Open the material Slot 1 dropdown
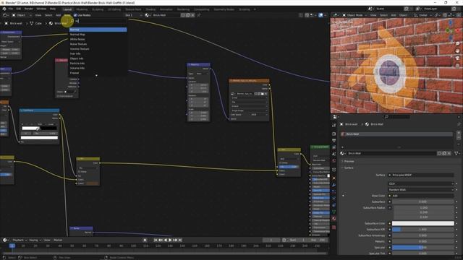Screen dimensions: 463x260 point(134,15)
